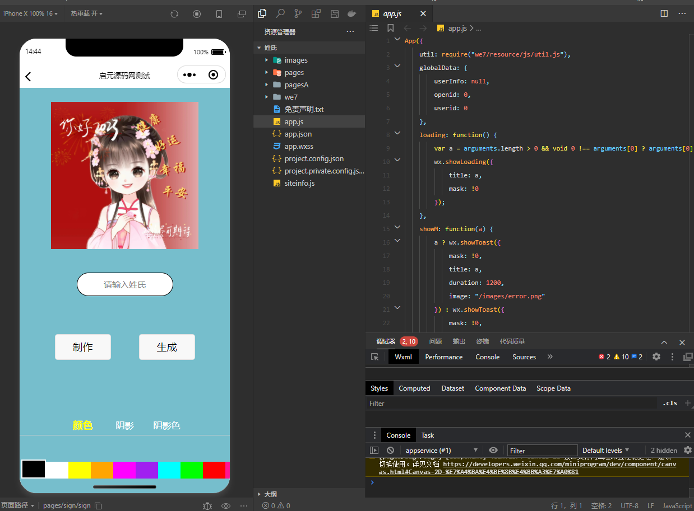This screenshot has height=511, width=694.
Task: Click the back arrow in phone simulator
Action: pyautogui.click(x=29, y=77)
